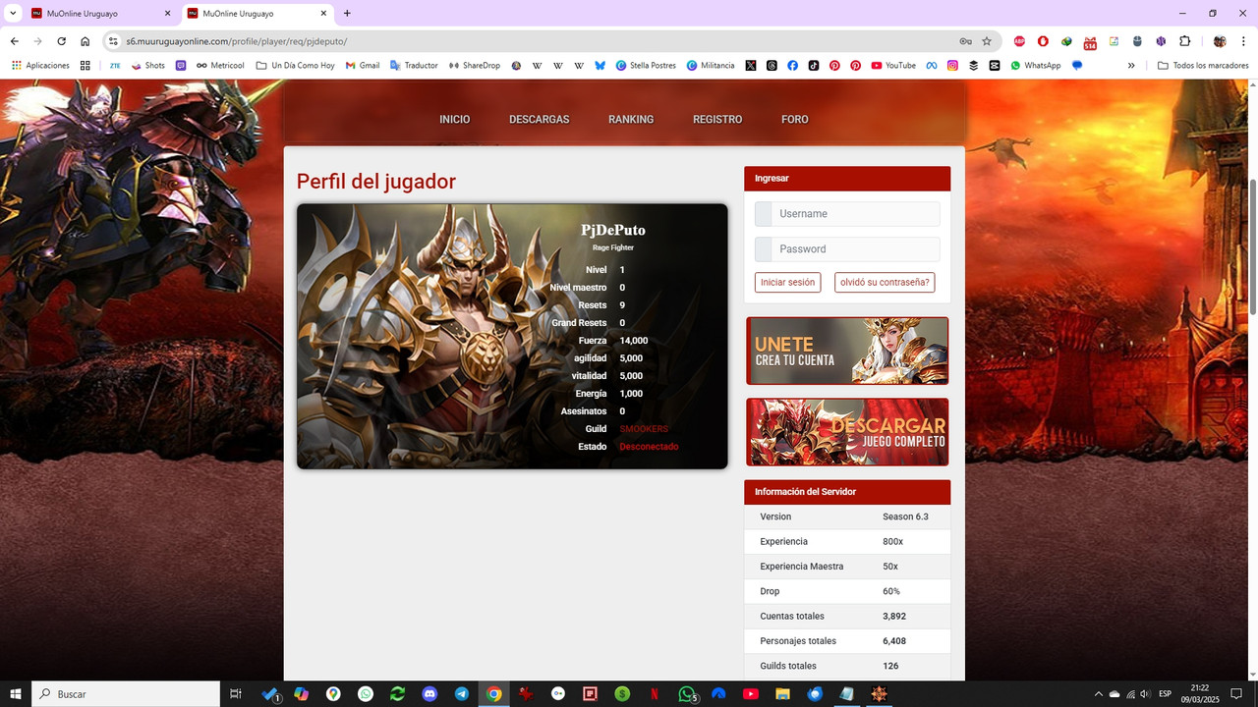The image size is (1258, 707).
Task: Open the Task View taskbar icon
Action: (236, 694)
